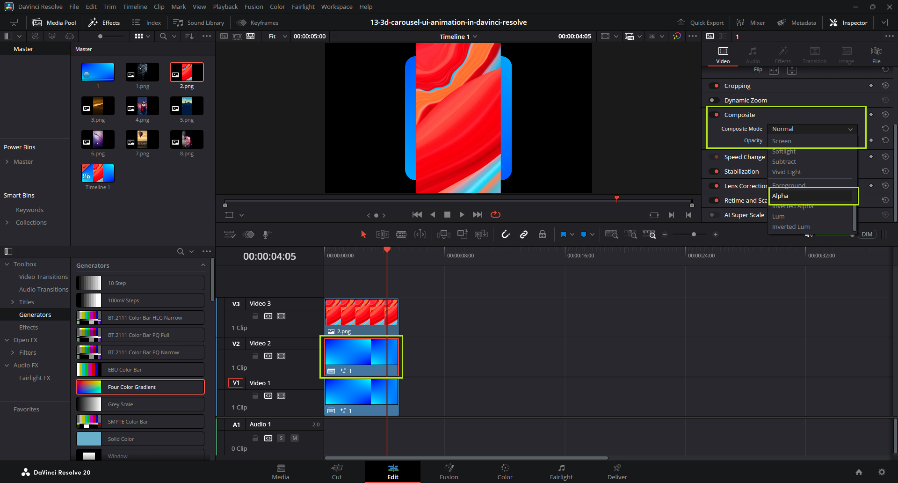Expand the Titles category in Toolbox

coord(13,302)
